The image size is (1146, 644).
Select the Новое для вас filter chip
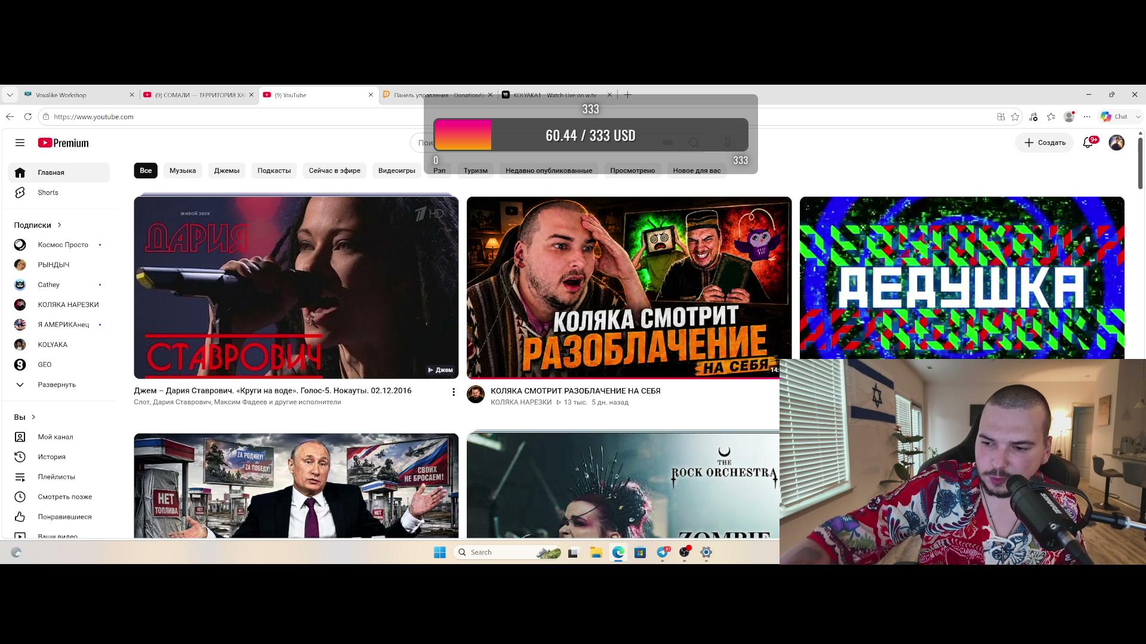click(697, 171)
